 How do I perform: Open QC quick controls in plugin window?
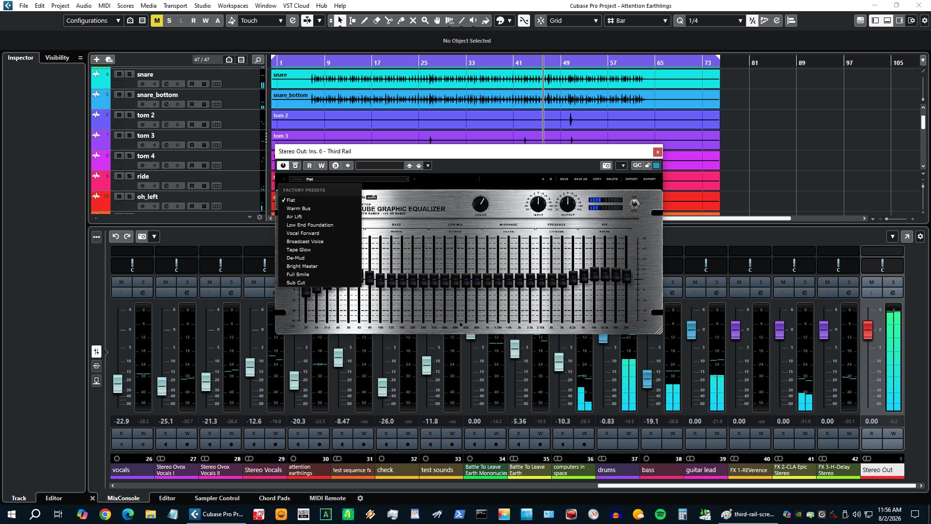(637, 165)
